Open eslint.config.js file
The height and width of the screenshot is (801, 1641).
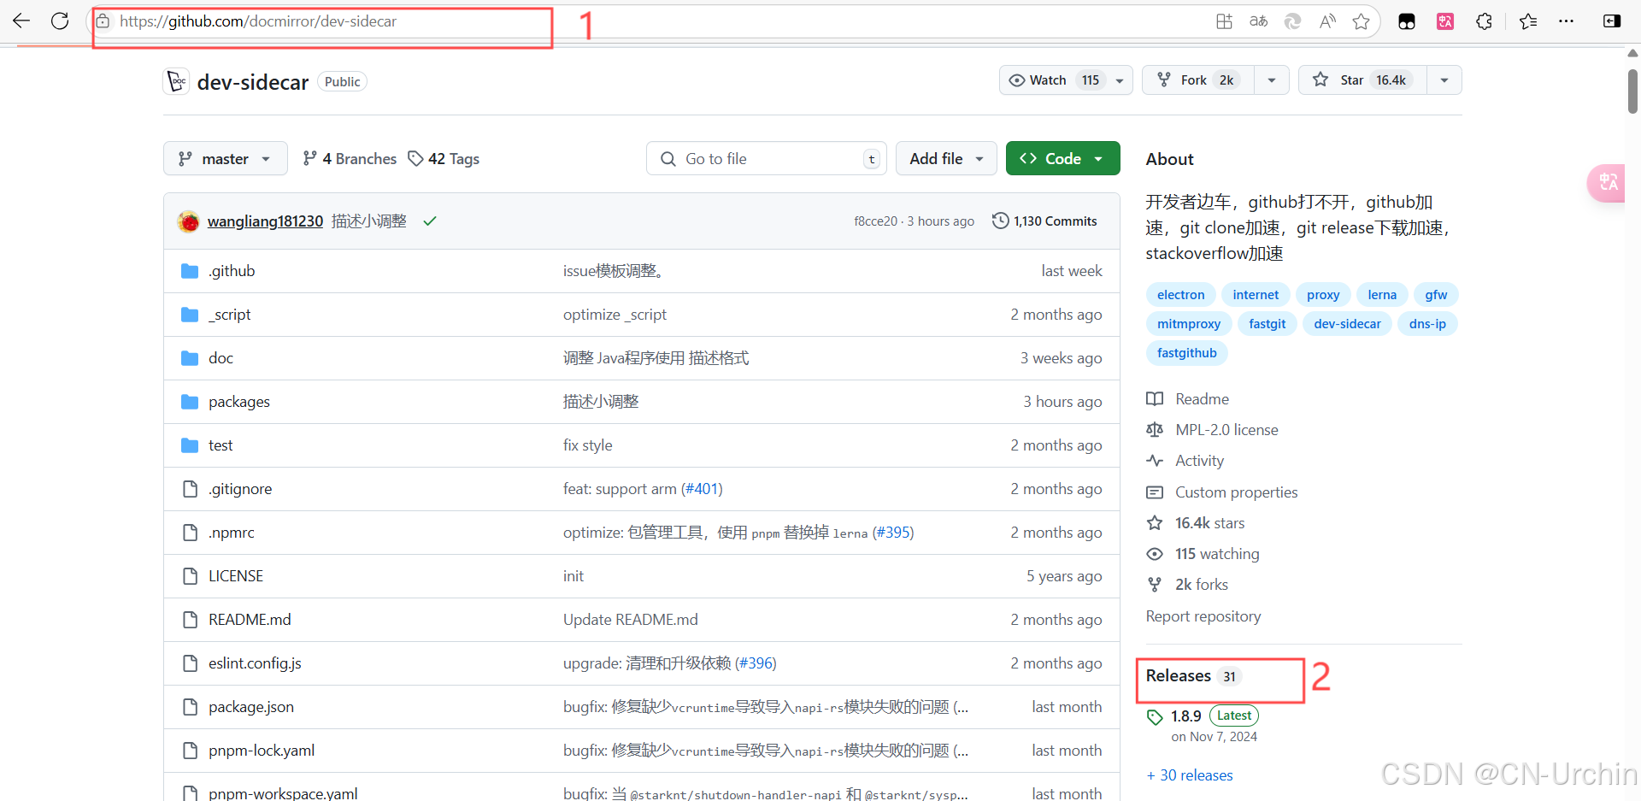tap(255, 663)
